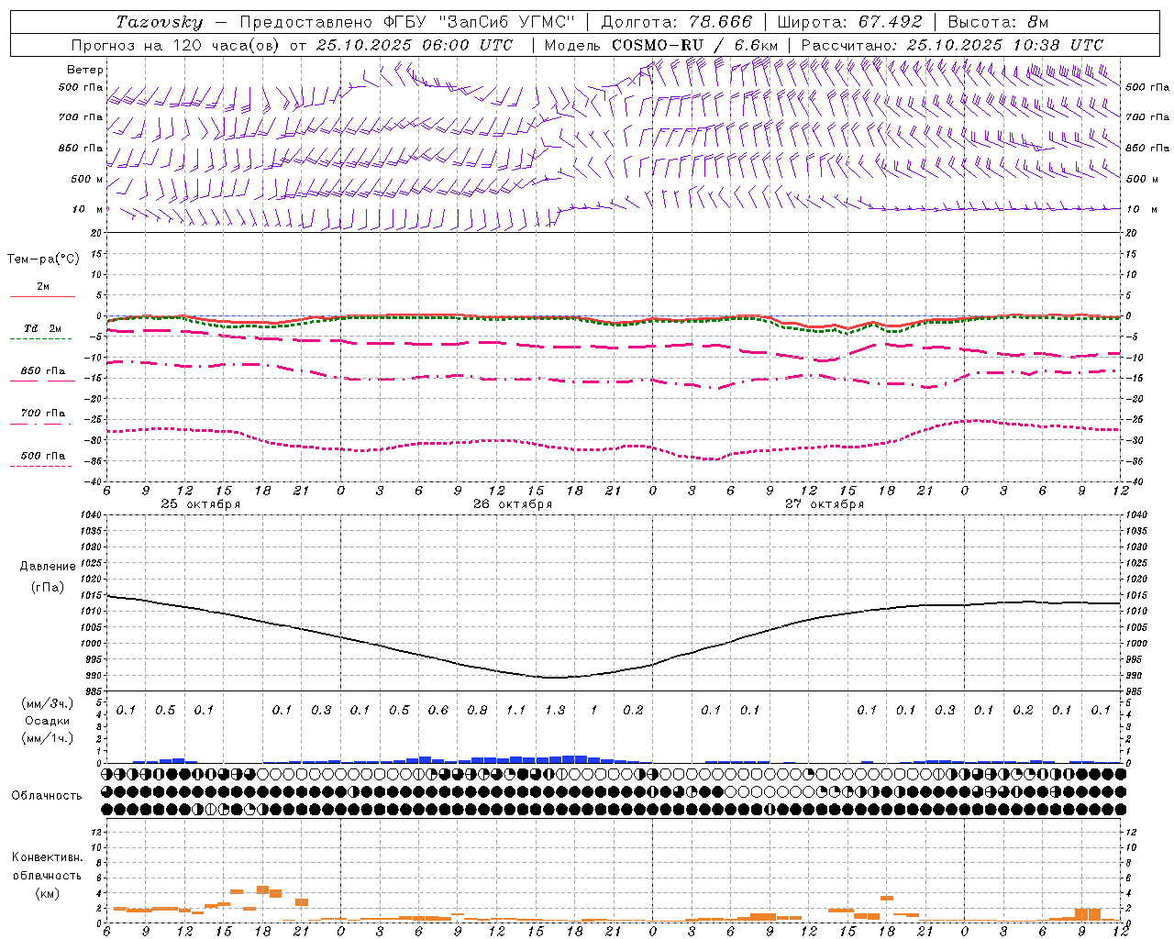This screenshot has width=1174, height=939.
Task: Click the "(гПа)" unit under Давление
Action: click(48, 588)
